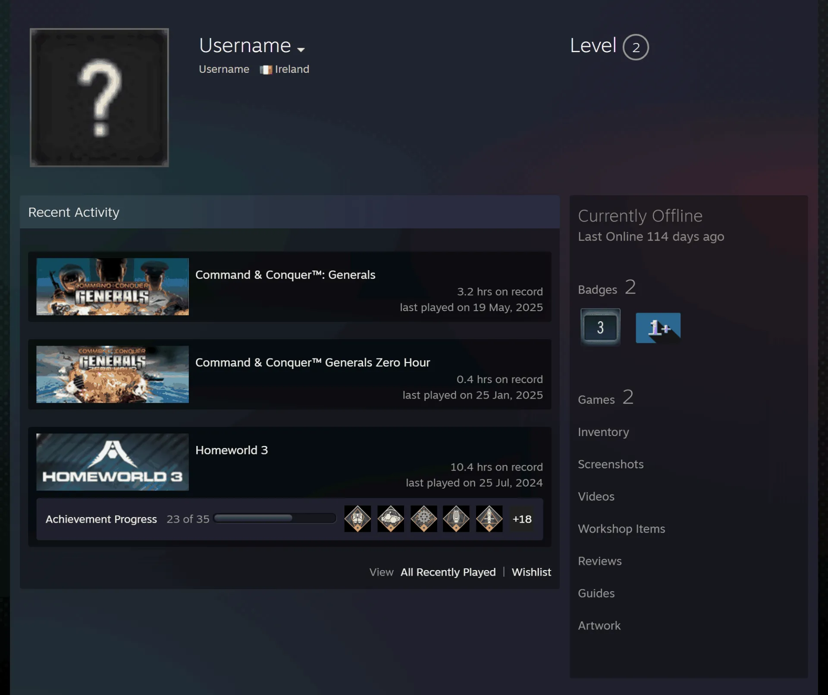Image resolution: width=828 pixels, height=695 pixels.
Task: Click 'Last Online 114 days ago' text
Action: tap(651, 237)
